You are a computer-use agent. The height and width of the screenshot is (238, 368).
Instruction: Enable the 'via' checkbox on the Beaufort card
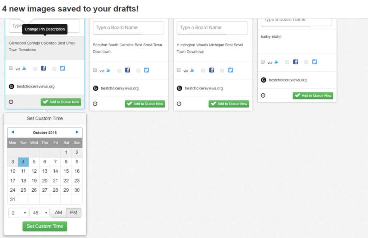click(x=95, y=70)
